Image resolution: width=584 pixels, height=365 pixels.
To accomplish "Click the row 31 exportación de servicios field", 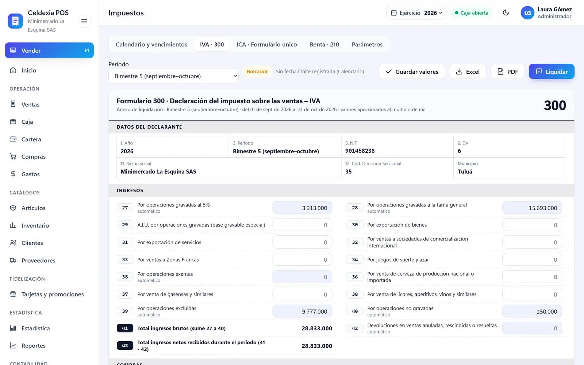I will (x=302, y=242).
